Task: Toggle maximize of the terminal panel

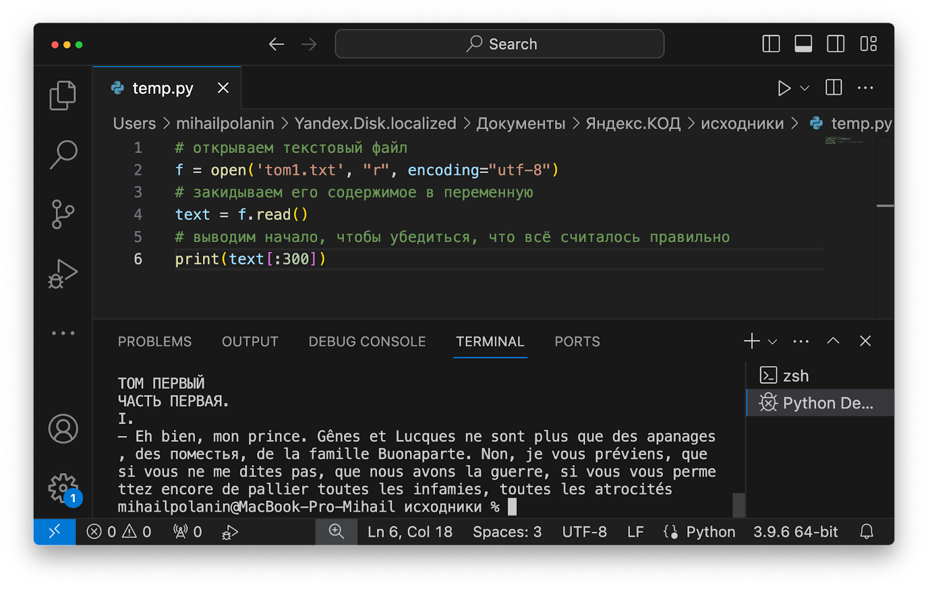Action: pyautogui.click(x=833, y=341)
